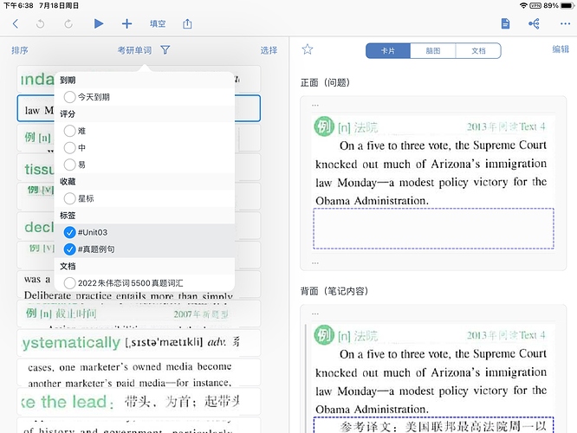Enable the 星标 favorites filter
Image resolution: width=577 pixels, height=433 pixels.
(x=144, y=198)
